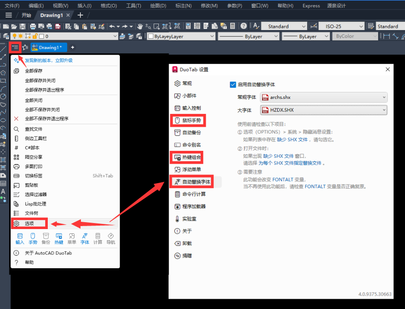Click the Dimension Style icon before ISO-25
This screenshot has width=405, height=309.
(314, 26)
